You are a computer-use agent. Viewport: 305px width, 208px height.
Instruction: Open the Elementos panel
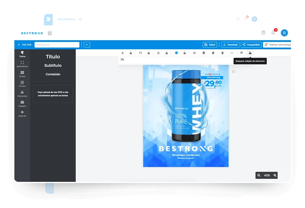tap(22, 94)
